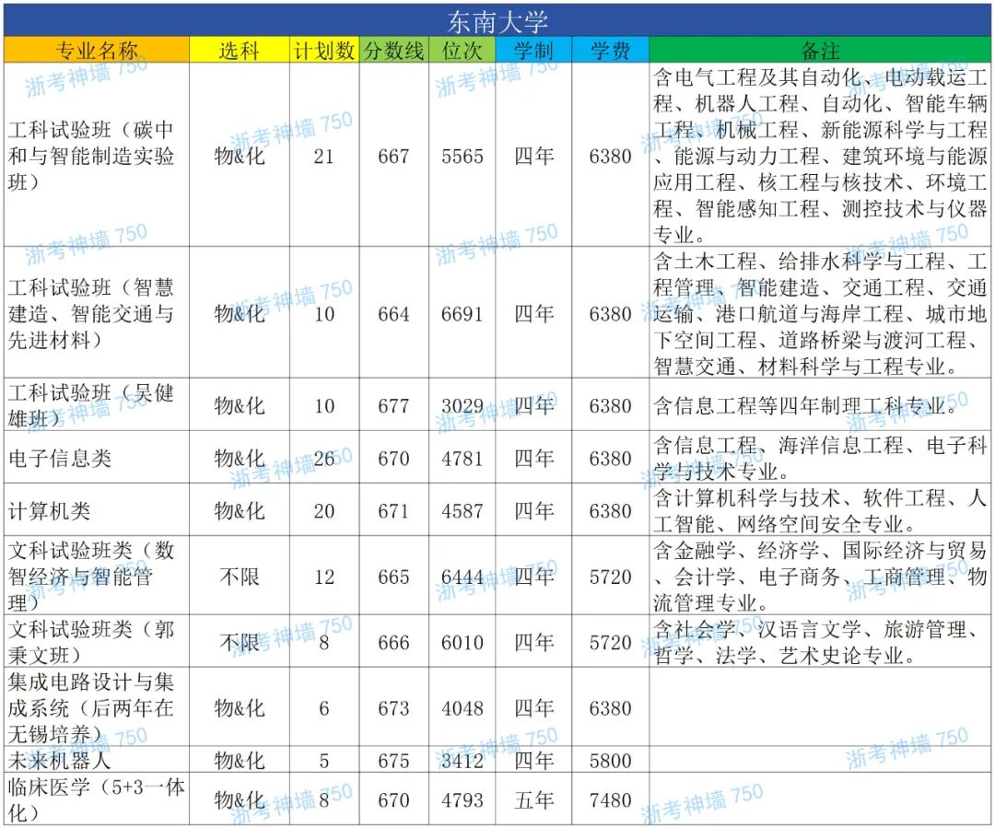The image size is (995, 828).
Task: Click 临床医学（5+3一体化） major name
Action: click(x=96, y=799)
